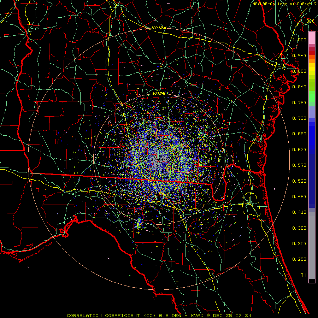Click the 0.787 legend value
This screenshot has width=318, height=318.
pos(299,102)
